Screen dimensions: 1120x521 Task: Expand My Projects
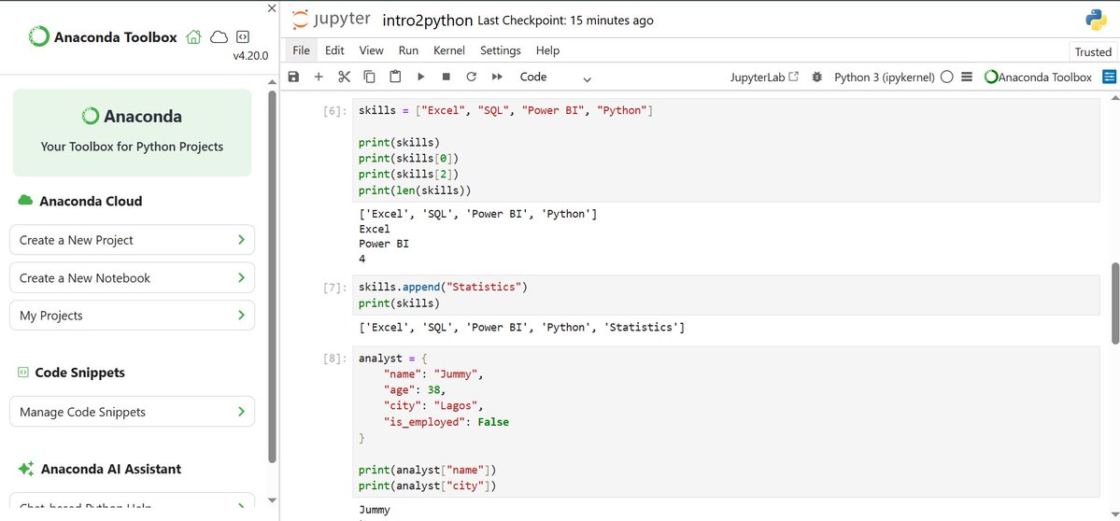(x=132, y=316)
